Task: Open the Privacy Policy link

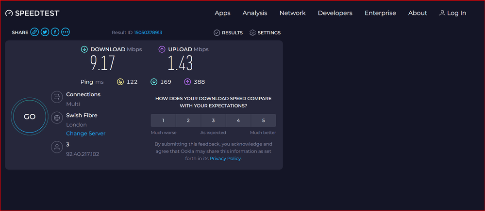Action: click(225, 159)
